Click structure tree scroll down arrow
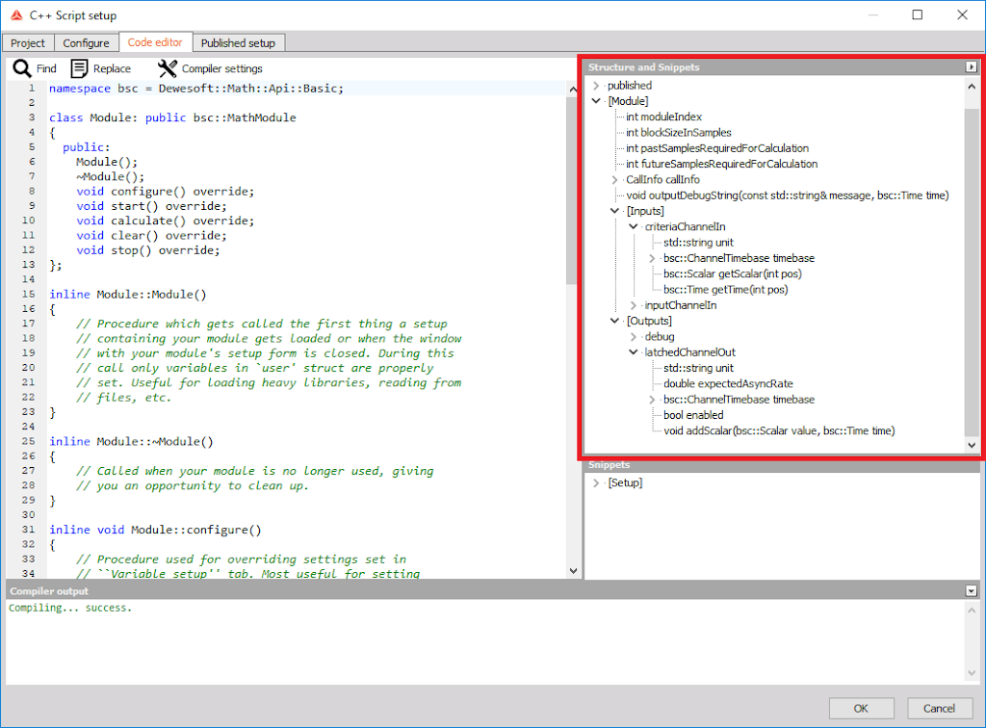The image size is (986, 728). (x=972, y=445)
